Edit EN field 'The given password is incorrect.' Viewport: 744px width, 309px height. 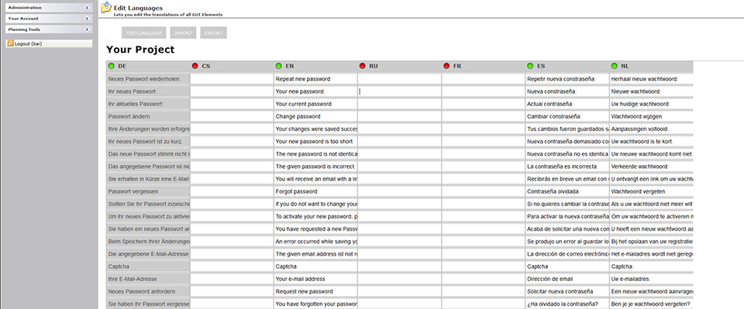(x=315, y=167)
